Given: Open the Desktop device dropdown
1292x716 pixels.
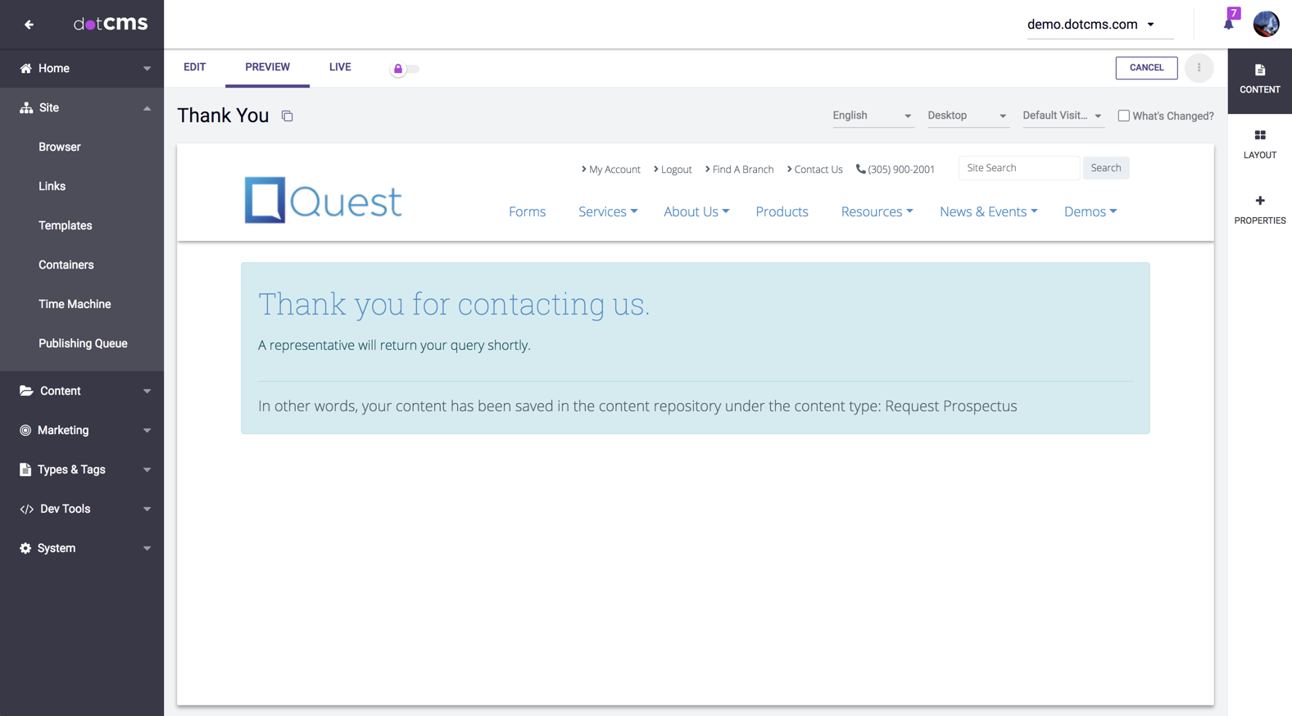Looking at the screenshot, I should [967, 116].
